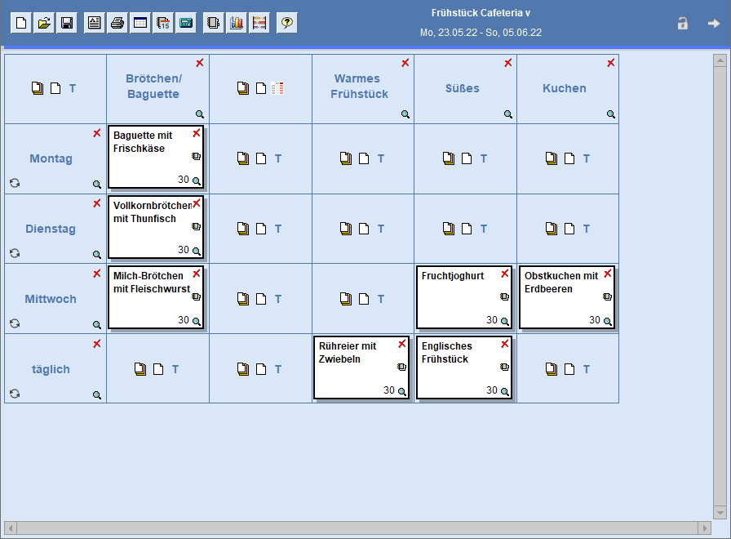Click blank page icon in Dienstag Warmes Frühstück cell
731x539 pixels.
point(364,229)
